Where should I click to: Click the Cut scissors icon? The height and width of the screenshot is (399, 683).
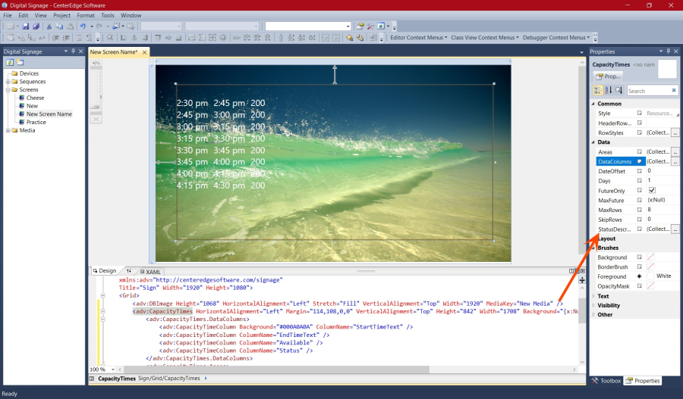tap(49, 26)
